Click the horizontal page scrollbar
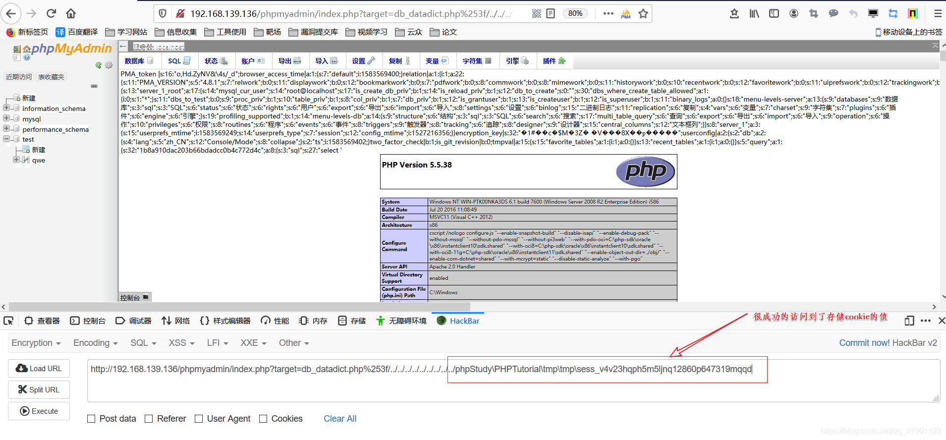 [x=239, y=307]
